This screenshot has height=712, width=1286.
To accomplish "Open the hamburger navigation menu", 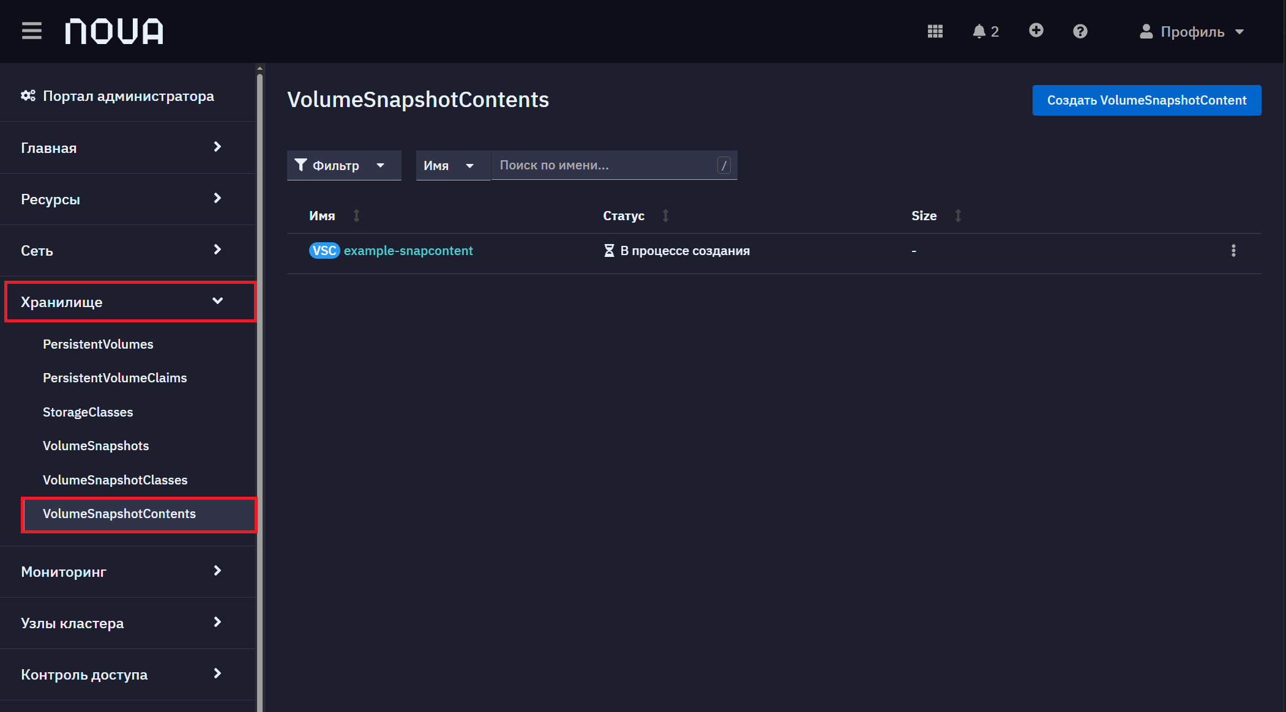I will pos(32,31).
